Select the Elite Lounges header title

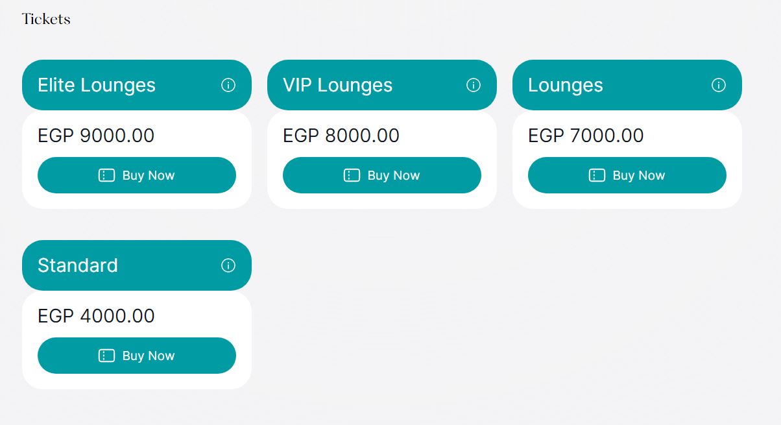[x=97, y=85]
